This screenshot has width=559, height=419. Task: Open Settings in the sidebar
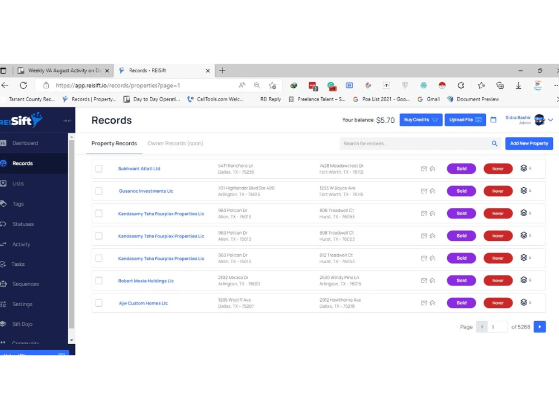[x=22, y=304]
